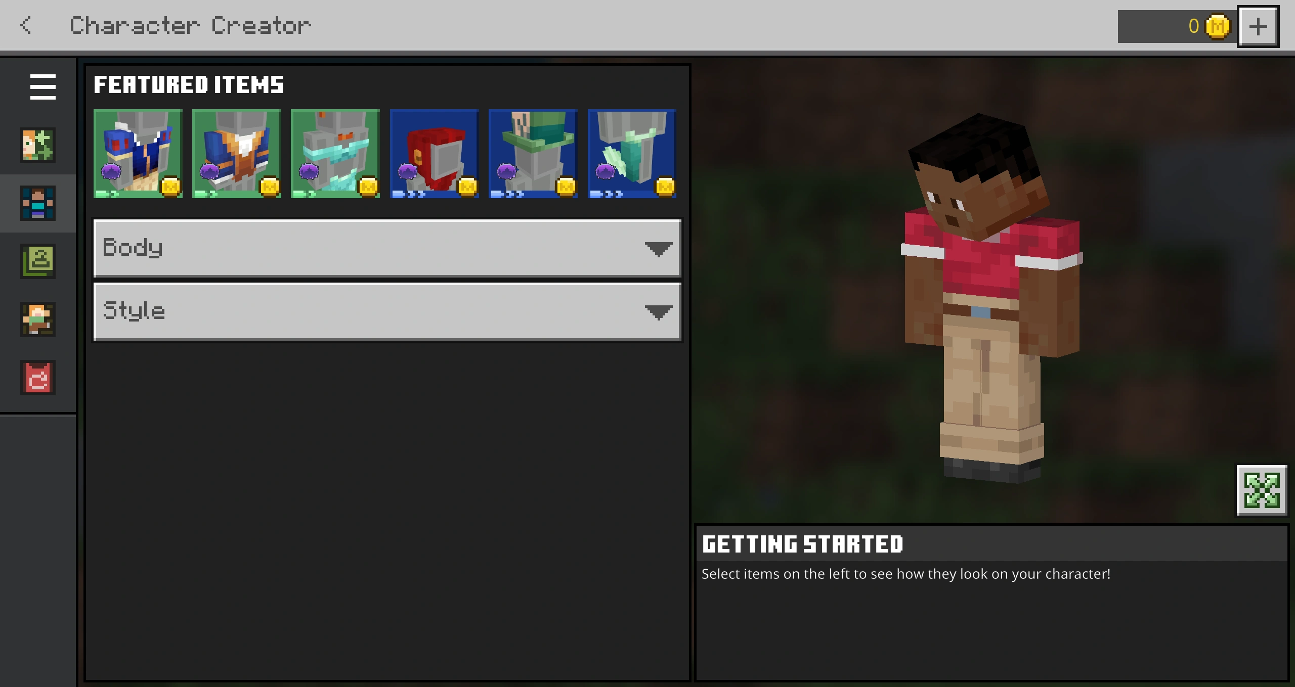
Task: Open the green classic skins sidebar tab
Action: point(38,261)
